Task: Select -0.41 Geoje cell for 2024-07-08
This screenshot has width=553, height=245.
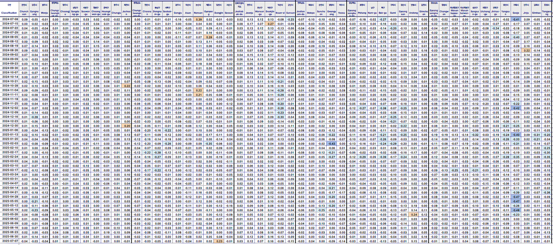Action: tap(516, 19)
